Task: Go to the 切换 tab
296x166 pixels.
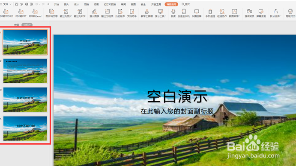Action: tap(87, 4)
